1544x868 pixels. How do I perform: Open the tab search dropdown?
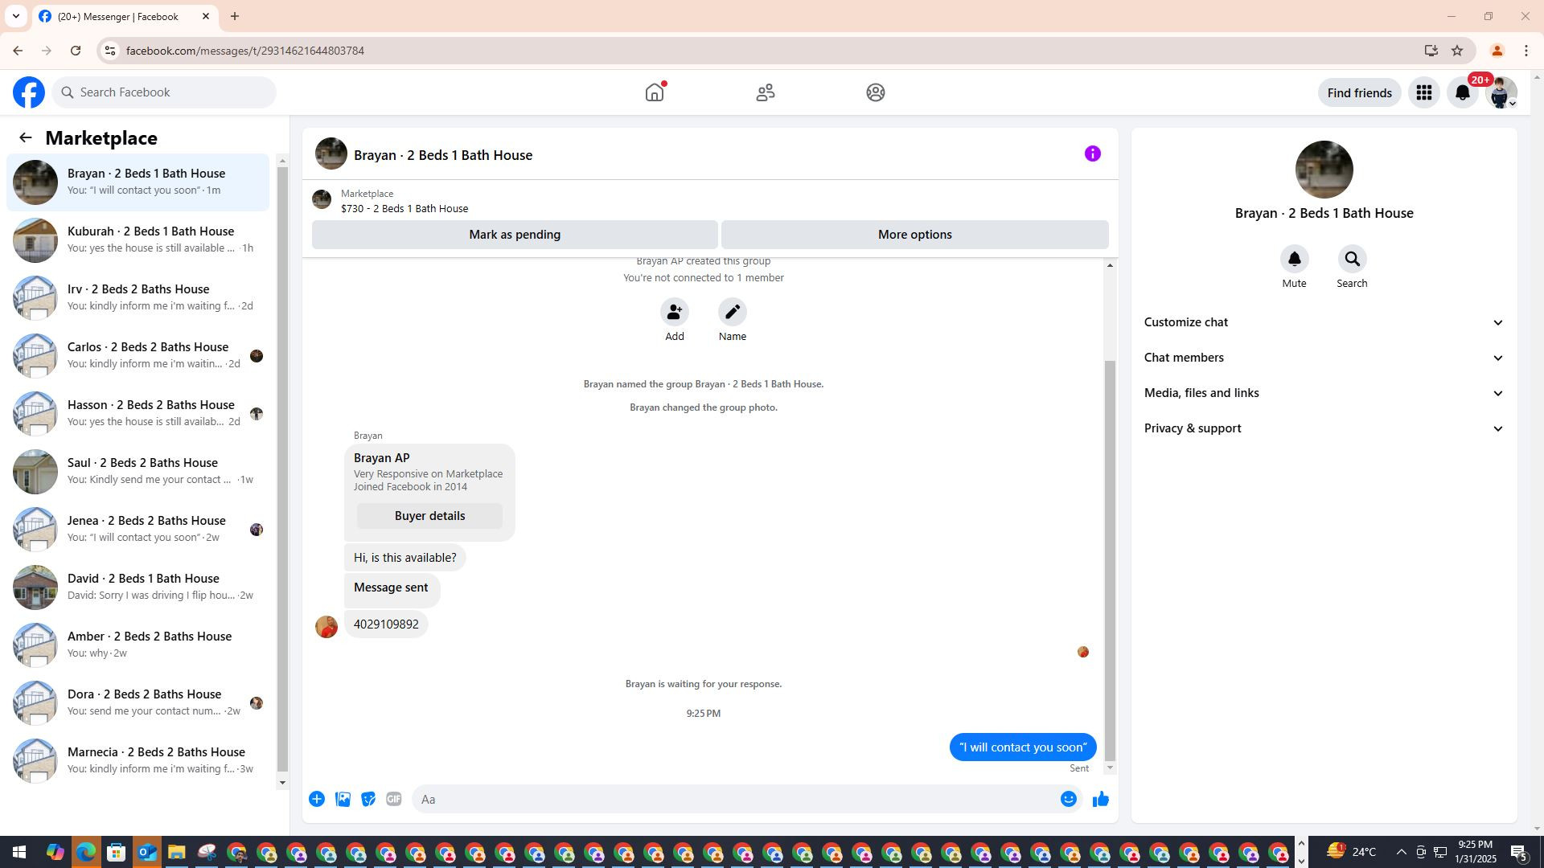tap(15, 16)
